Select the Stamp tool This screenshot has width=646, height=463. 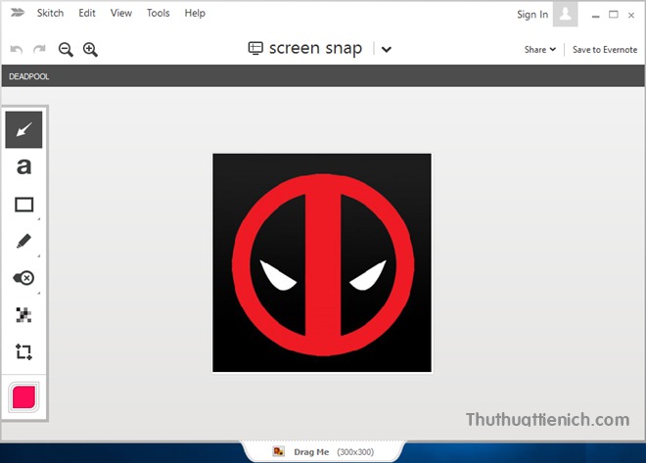click(x=23, y=278)
